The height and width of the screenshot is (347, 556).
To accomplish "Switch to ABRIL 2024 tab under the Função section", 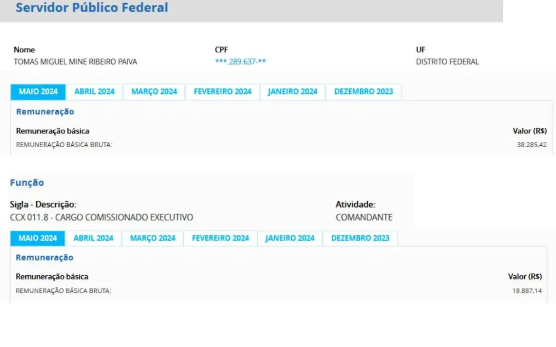I will pos(93,238).
